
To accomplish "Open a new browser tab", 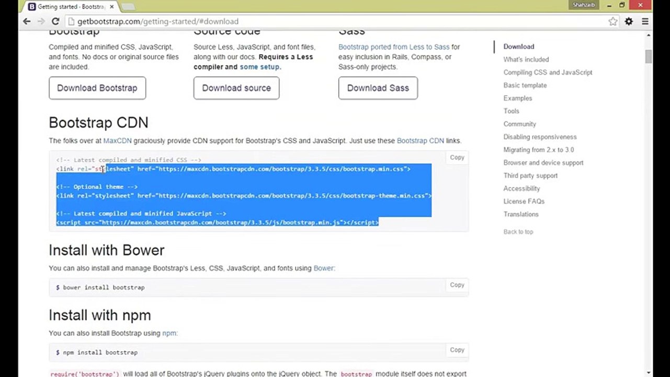I will (x=128, y=7).
